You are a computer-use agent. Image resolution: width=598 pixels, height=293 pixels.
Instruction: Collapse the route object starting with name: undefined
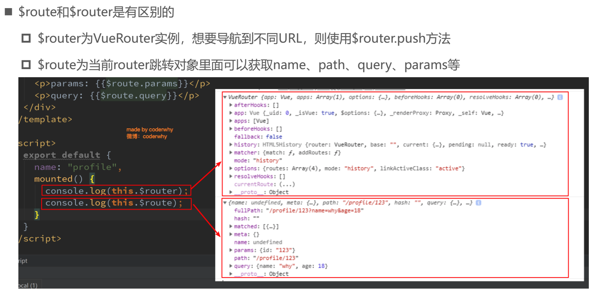(x=225, y=203)
